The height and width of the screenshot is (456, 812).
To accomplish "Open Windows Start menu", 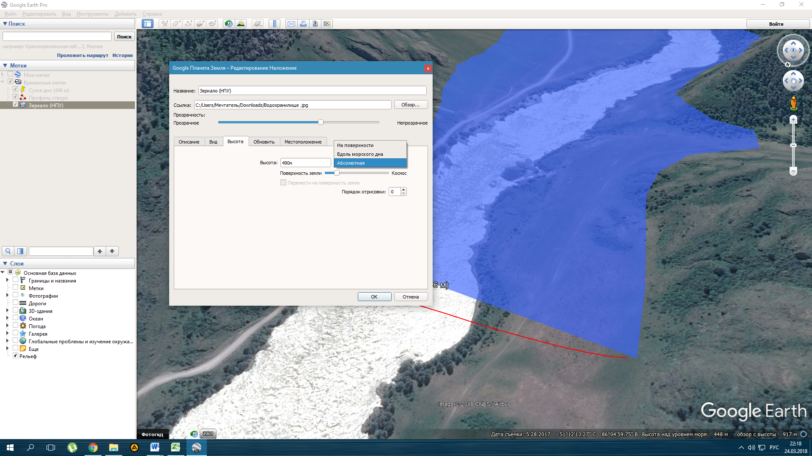I will (x=10, y=448).
